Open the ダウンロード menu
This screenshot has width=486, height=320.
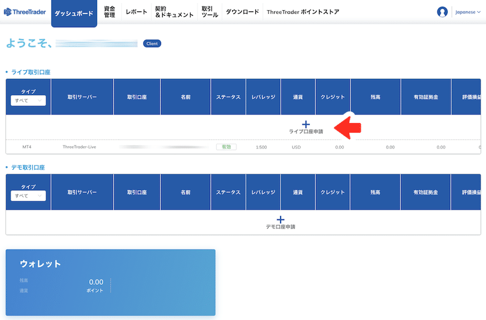[x=242, y=12]
